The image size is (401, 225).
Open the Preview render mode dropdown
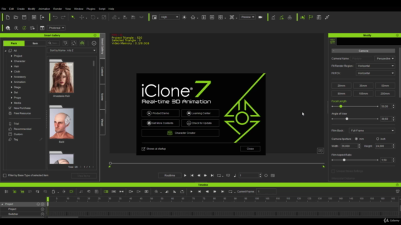point(247,17)
